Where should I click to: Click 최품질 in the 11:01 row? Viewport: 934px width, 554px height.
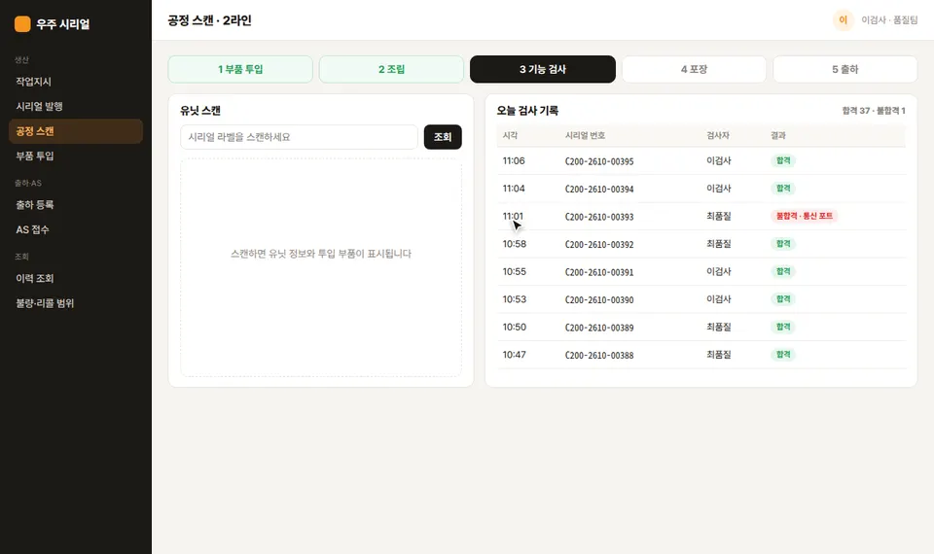point(718,216)
